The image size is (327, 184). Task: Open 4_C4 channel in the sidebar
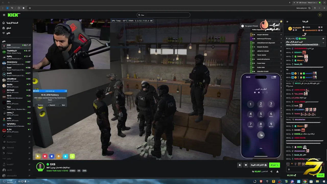(x=16, y=131)
